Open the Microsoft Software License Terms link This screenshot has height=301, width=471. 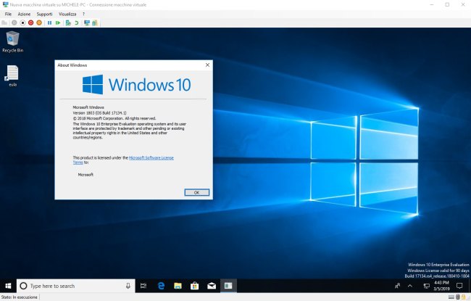pyautogui.click(x=151, y=158)
